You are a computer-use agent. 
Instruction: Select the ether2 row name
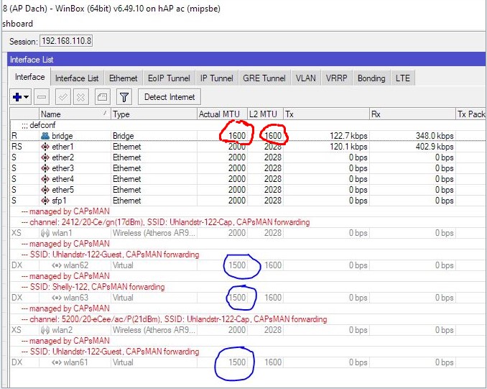click(x=62, y=157)
